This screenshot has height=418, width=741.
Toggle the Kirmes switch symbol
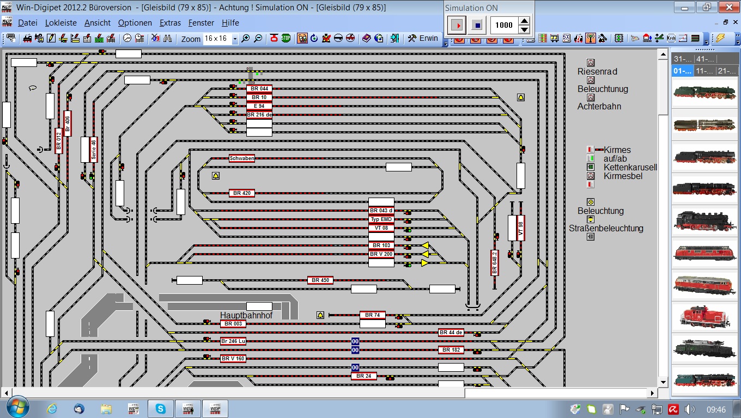coord(591,150)
